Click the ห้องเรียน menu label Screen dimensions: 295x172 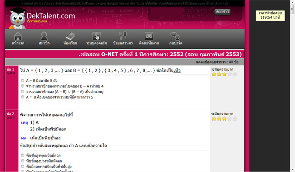70,43
